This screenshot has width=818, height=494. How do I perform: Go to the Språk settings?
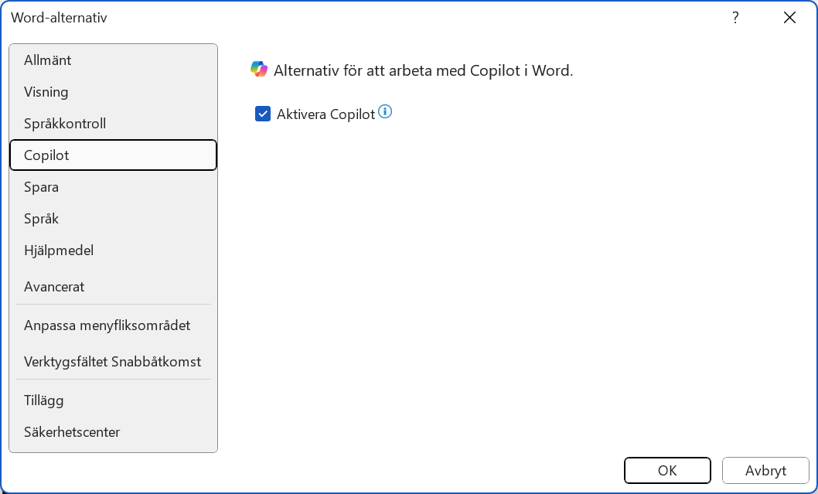[x=41, y=219]
